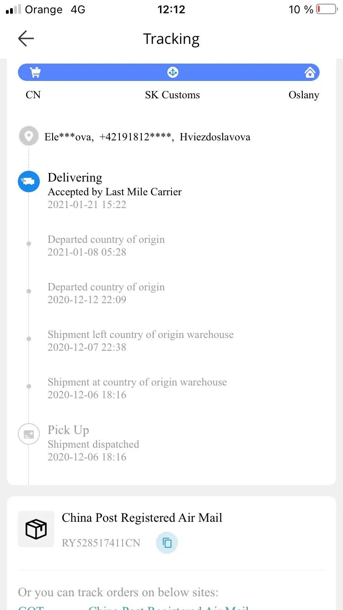343x610 pixels.
Task: Tap the blue shipping progress bar
Action: [169, 72]
